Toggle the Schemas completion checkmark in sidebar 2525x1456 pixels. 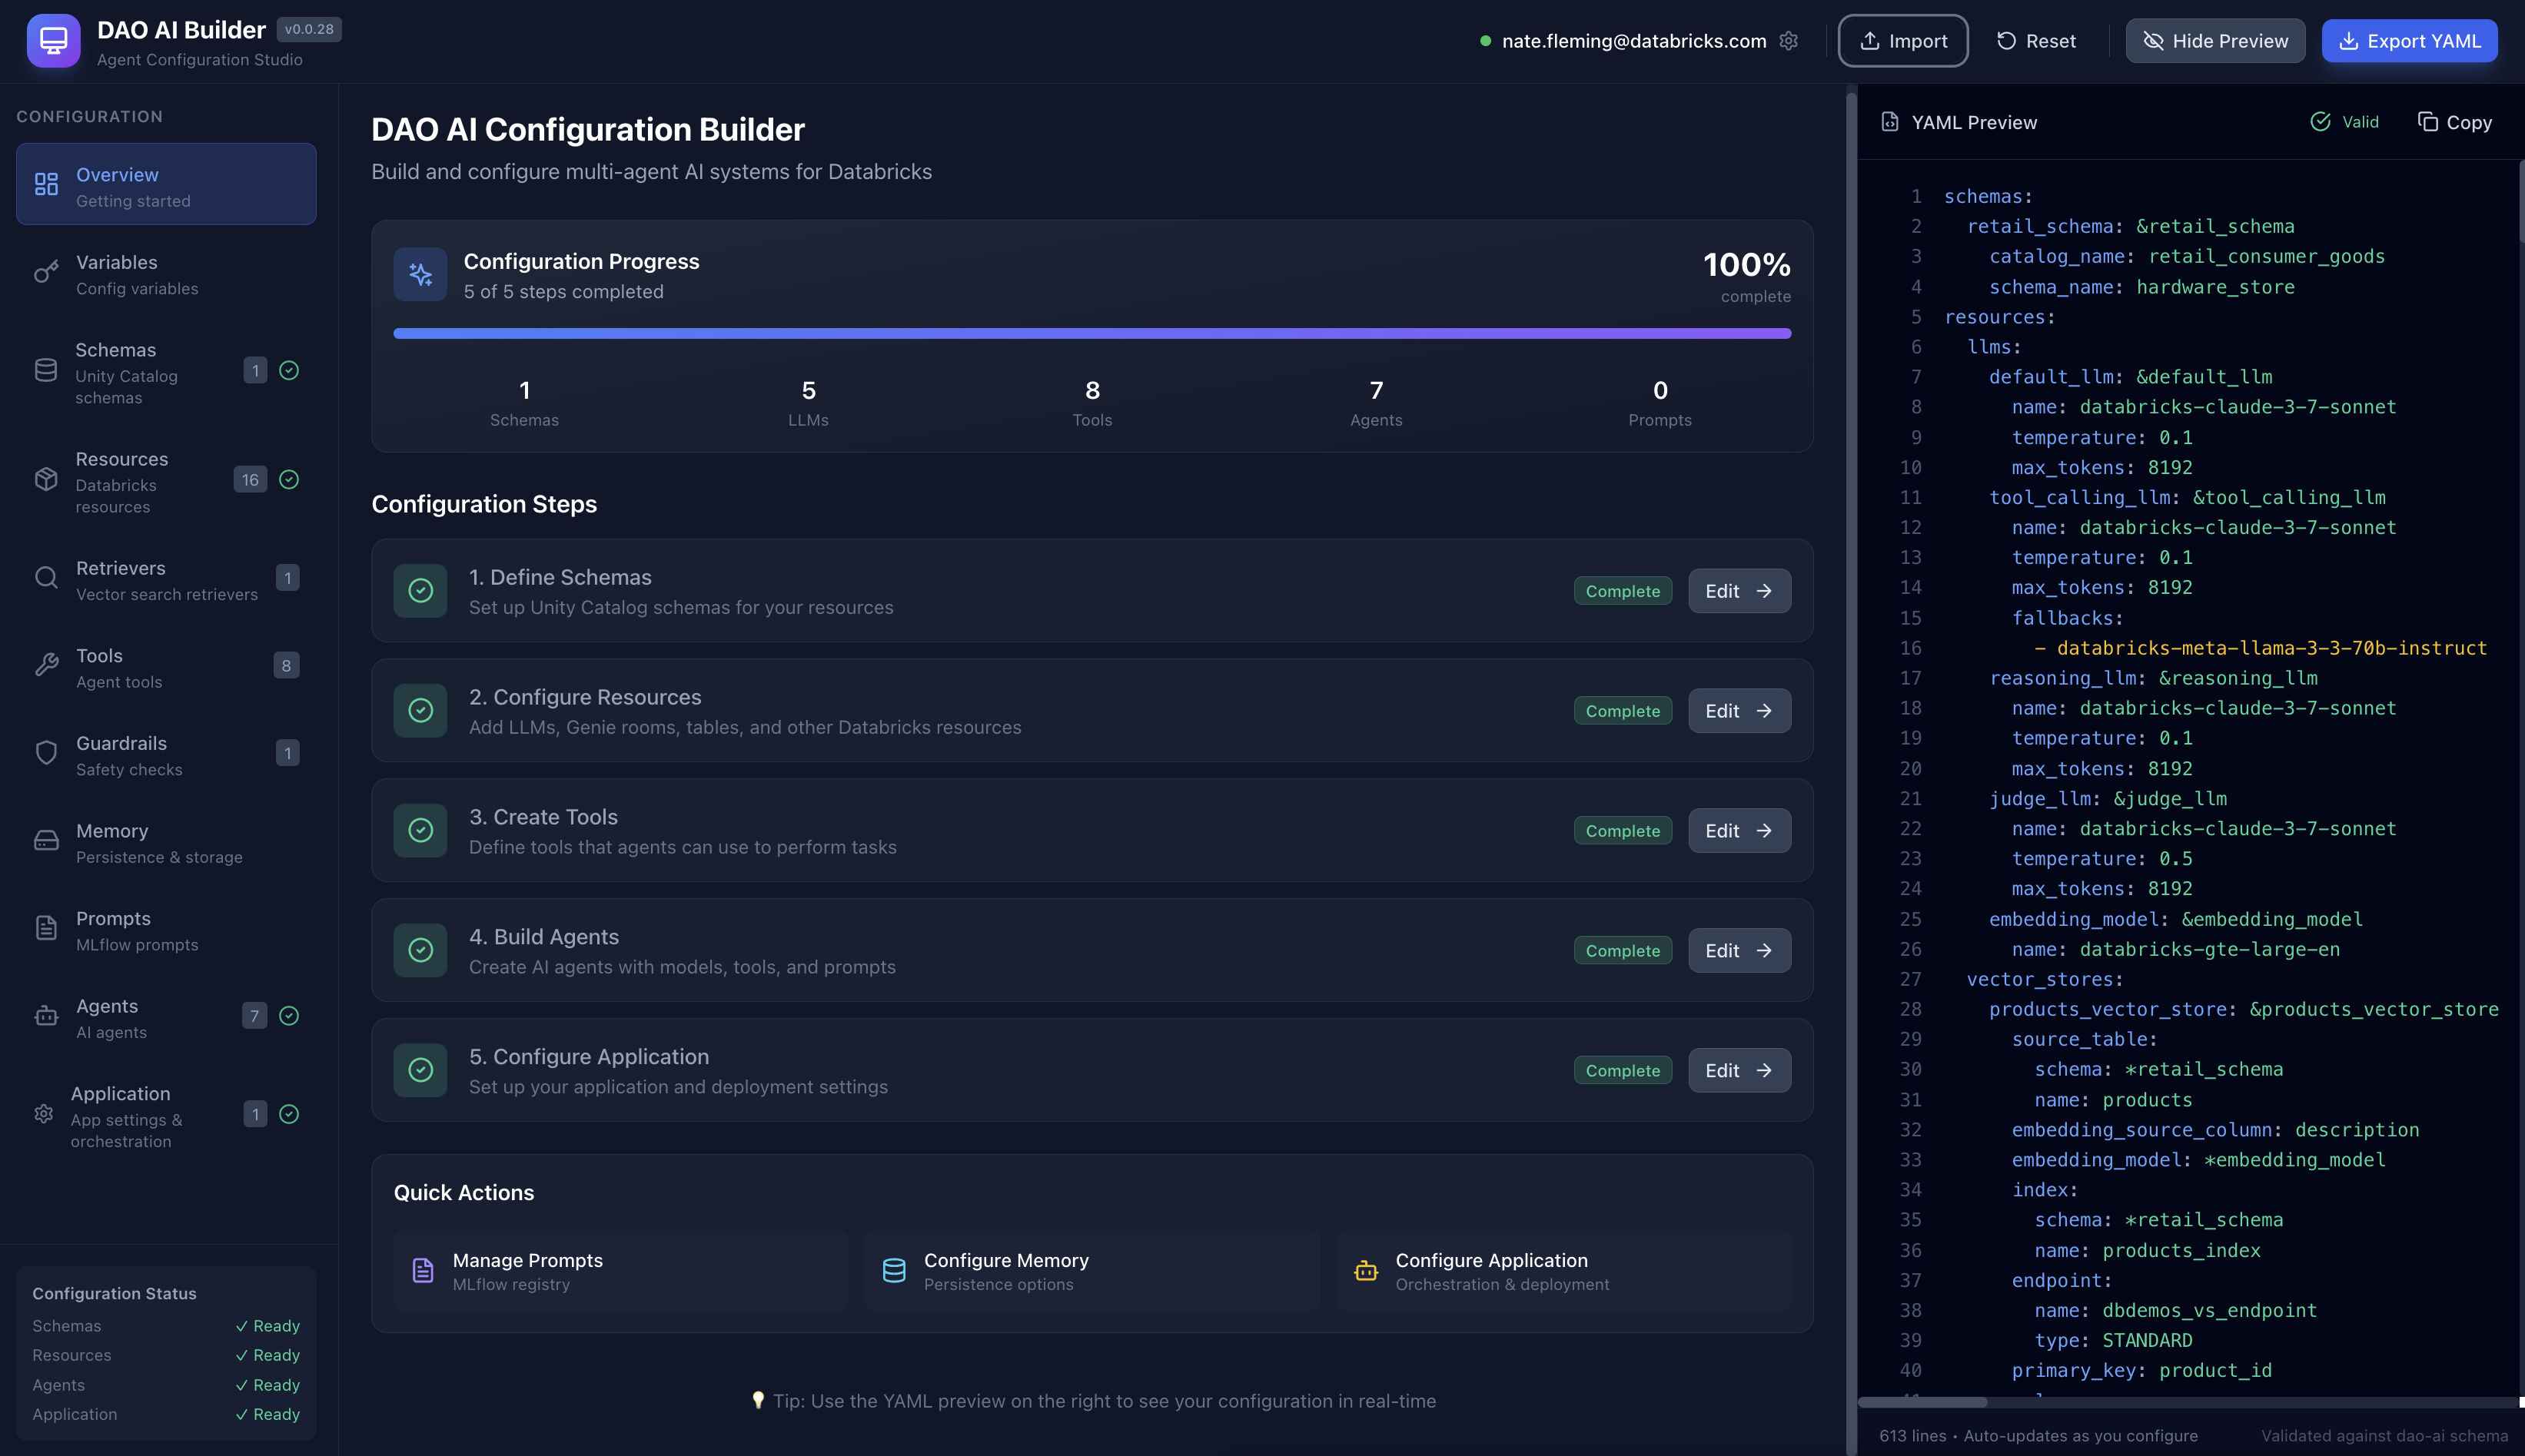pos(289,370)
